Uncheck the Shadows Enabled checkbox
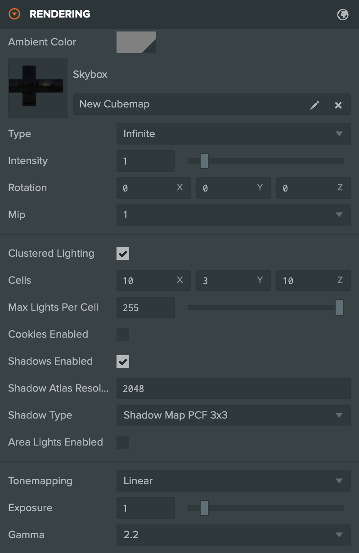This screenshot has height=553, width=359. [x=123, y=361]
